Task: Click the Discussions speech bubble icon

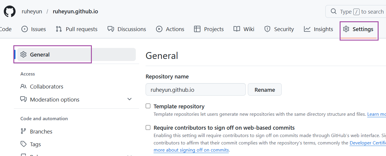Action: [x=111, y=29]
